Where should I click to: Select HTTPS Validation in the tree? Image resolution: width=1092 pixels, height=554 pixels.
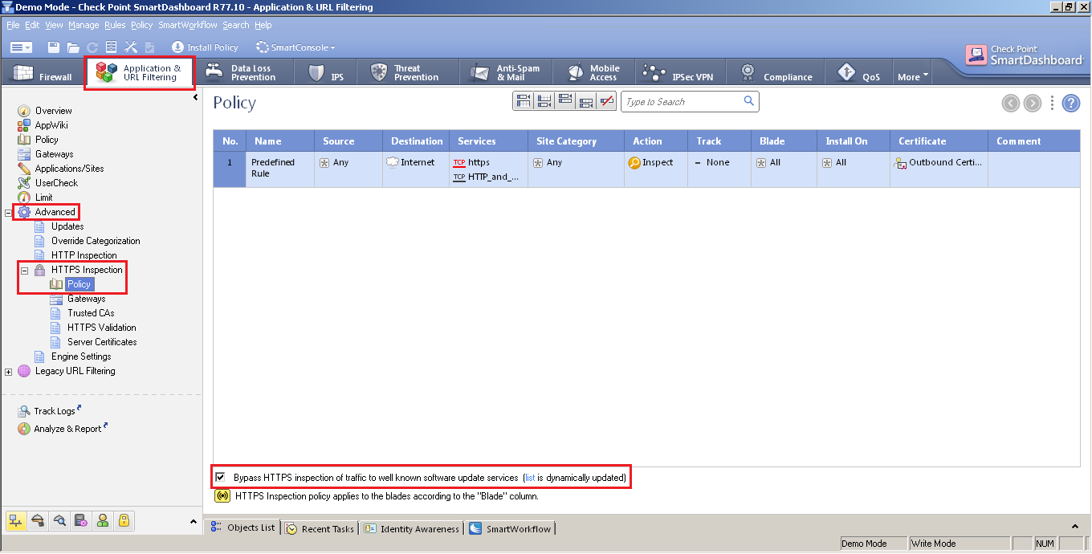coord(102,328)
